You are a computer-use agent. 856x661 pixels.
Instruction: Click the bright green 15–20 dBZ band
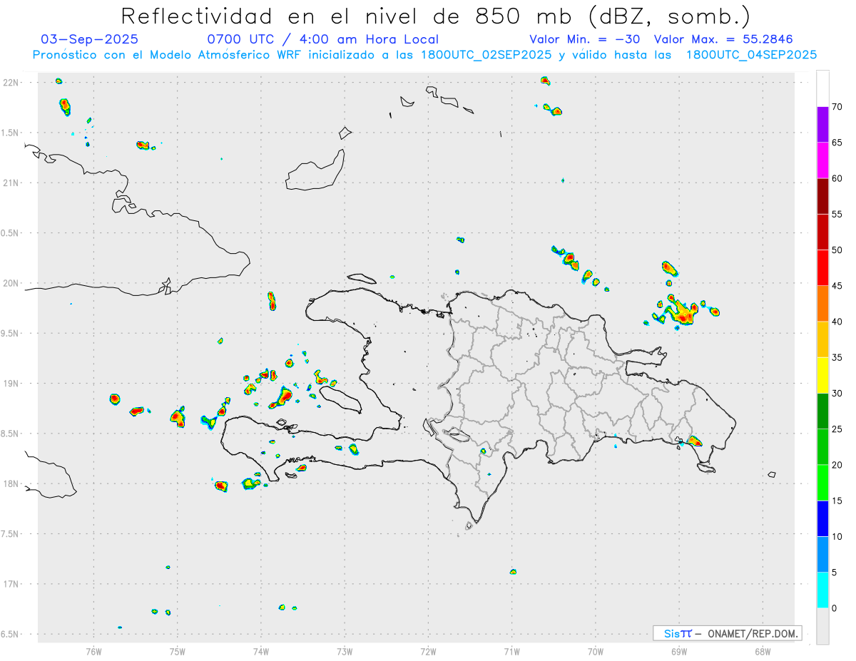pyautogui.click(x=822, y=483)
